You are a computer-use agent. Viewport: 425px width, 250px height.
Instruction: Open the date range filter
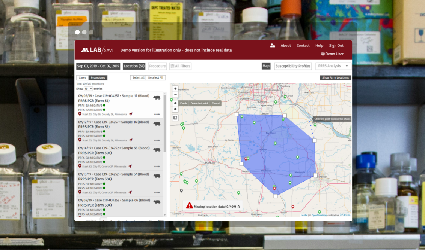click(x=98, y=66)
